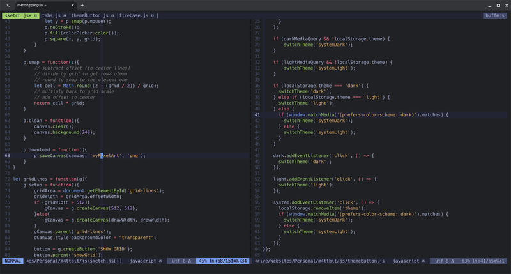Click p.download = function() line

click(x=55, y=150)
